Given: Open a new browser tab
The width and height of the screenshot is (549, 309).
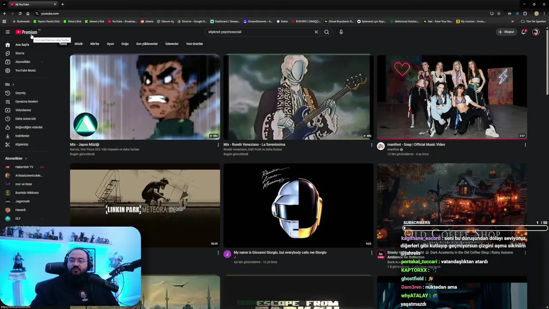Looking at the screenshot, I should coord(63,4).
